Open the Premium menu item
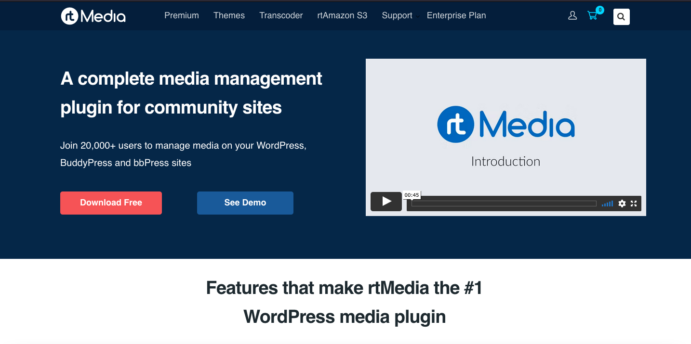This screenshot has height=344, width=691. point(182,15)
